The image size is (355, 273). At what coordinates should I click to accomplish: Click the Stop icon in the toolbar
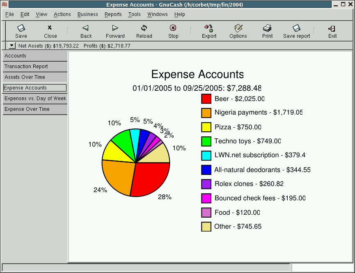(173, 28)
